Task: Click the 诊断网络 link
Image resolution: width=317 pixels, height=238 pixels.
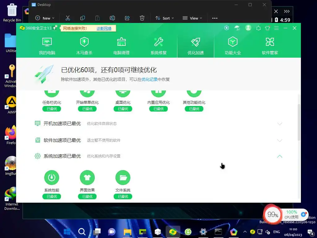Action: click(104, 28)
